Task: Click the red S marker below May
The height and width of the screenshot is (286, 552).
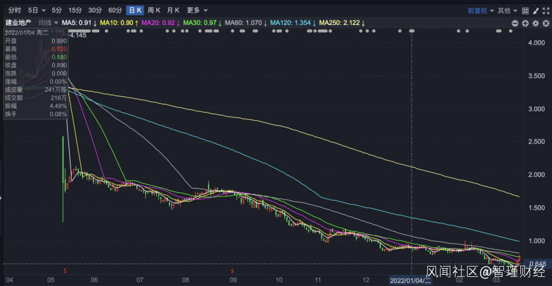Action: (65, 271)
